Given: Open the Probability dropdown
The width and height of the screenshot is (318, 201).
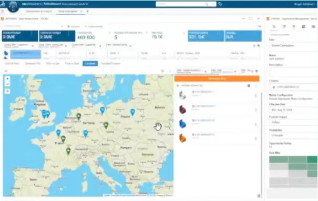Looking at the screenshot, I should pyautogui.click(x=293, y=135).
